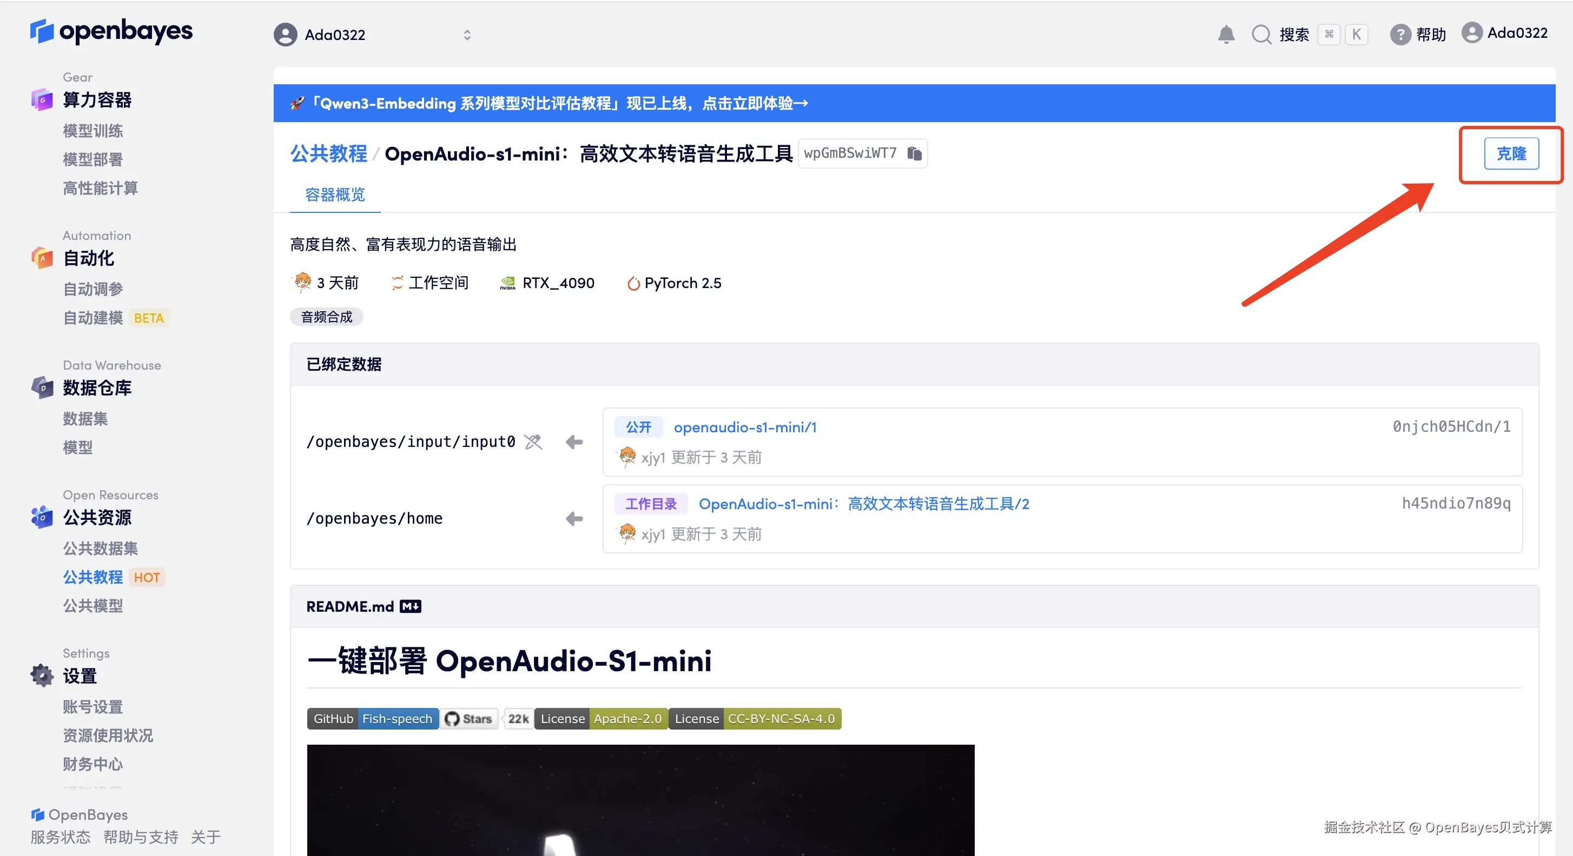1573x856 pixels.
Task: Click the 22k stars count
Action: (518, 719)
